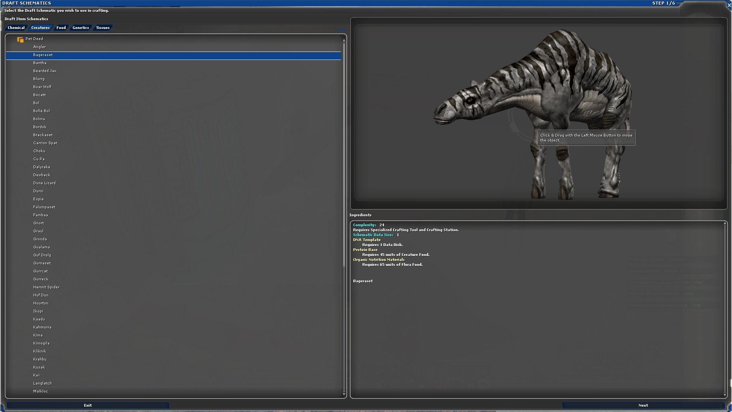This screenshot has height=412, width=732.
Task: Select the Falumpaset schematic
Action: click(44, 207)
